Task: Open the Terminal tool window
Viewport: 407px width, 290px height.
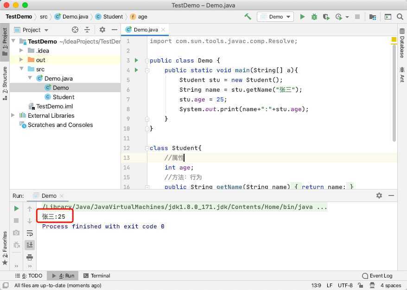Action: coord(97,276)
